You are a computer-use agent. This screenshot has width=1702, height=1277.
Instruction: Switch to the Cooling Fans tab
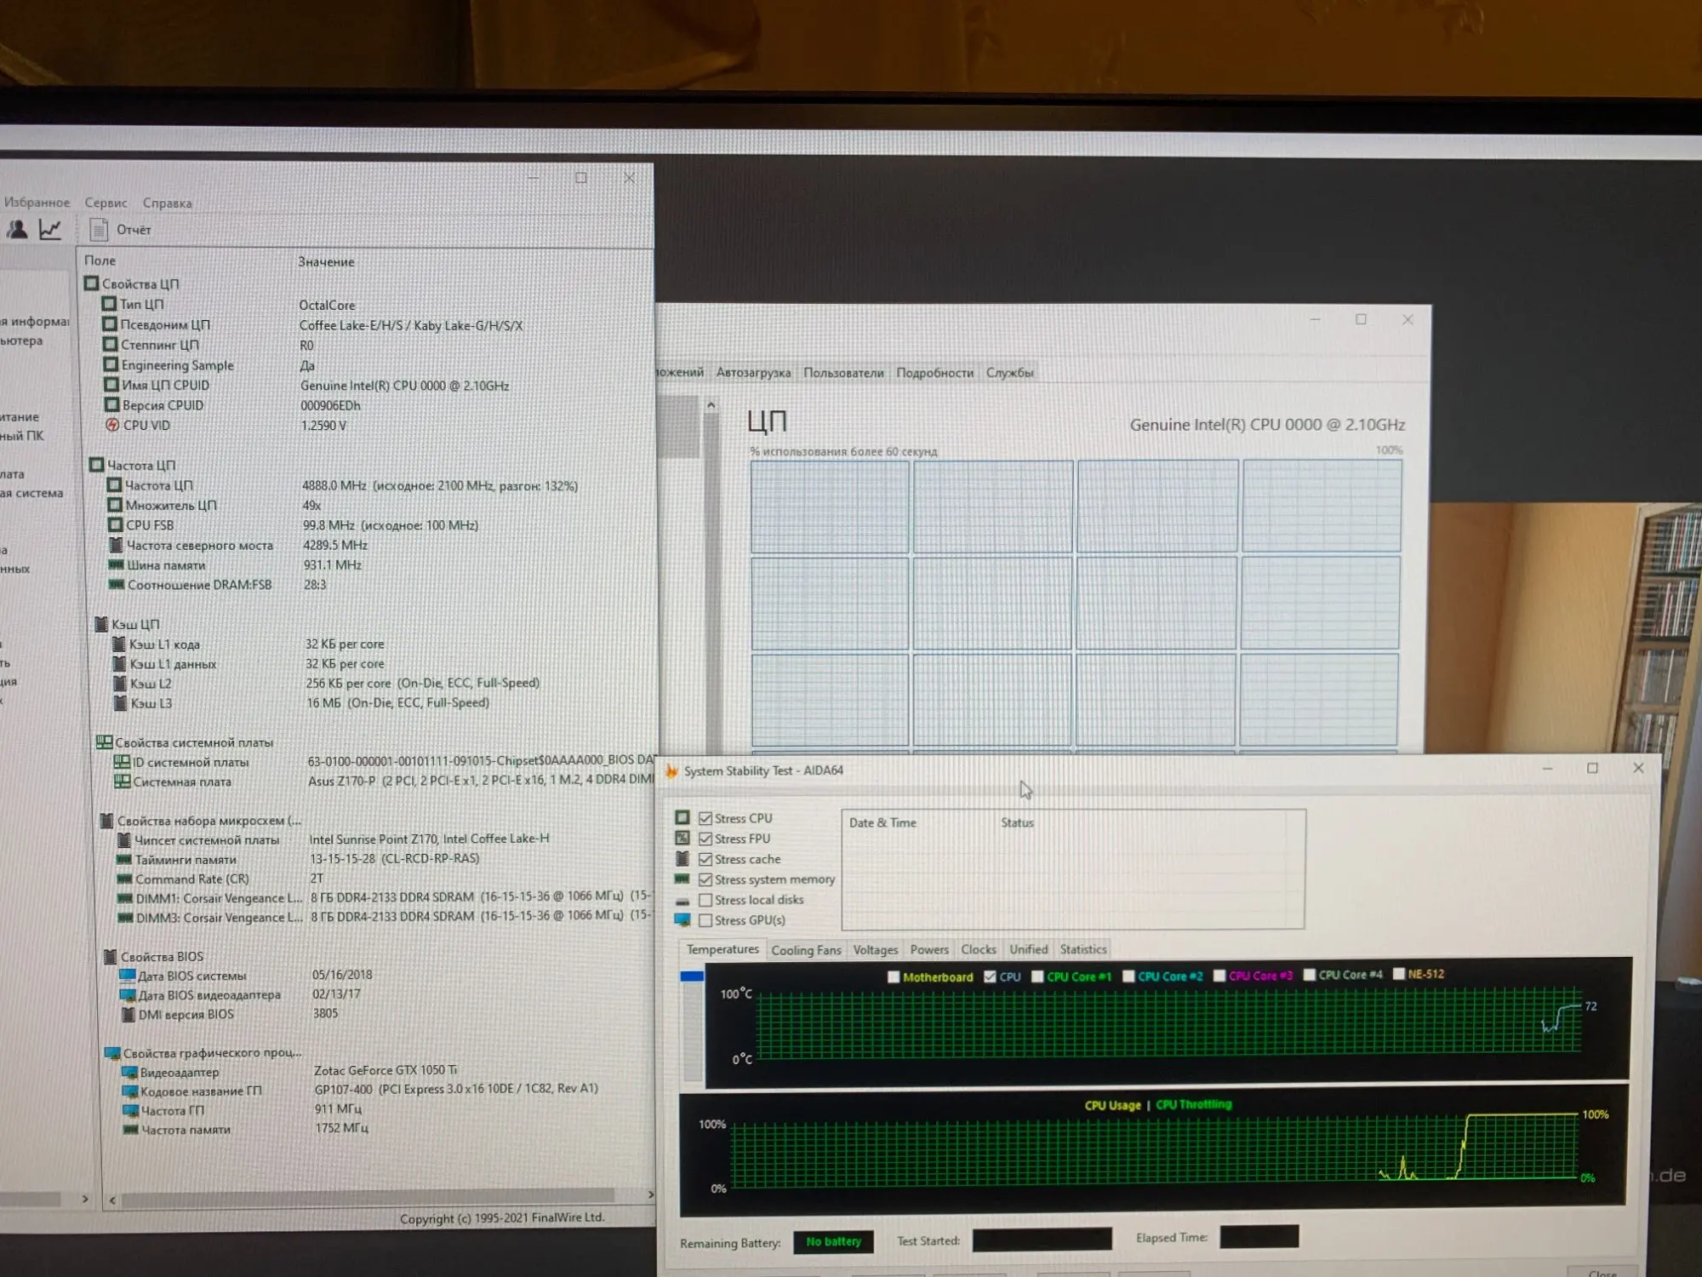805,950
